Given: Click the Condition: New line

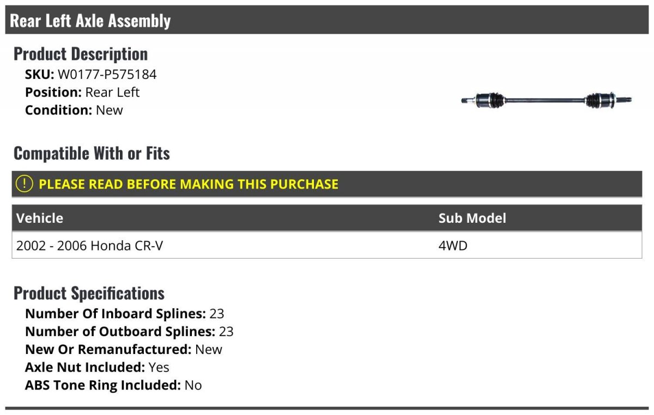Looking at the screenshot, I should (x=74, y=110).
